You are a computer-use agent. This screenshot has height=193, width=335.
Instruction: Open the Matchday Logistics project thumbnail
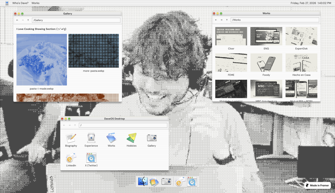[231, 89]
